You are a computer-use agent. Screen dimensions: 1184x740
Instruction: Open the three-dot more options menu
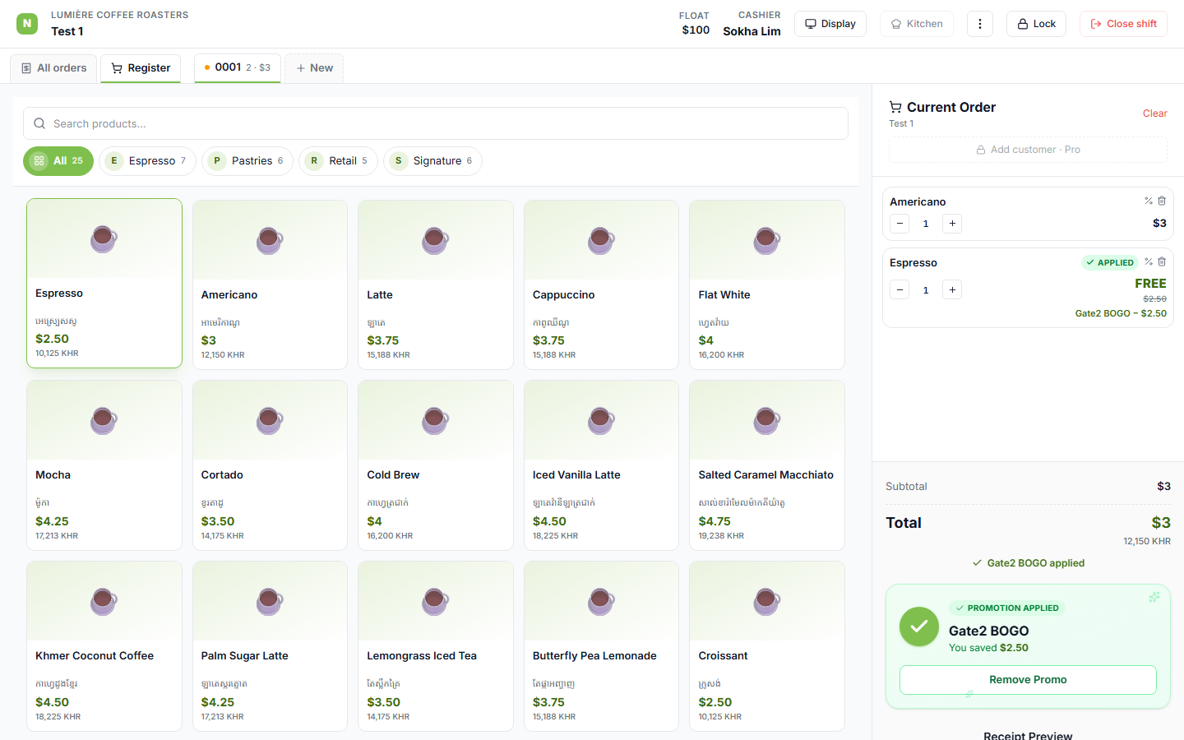click(980, 24)
